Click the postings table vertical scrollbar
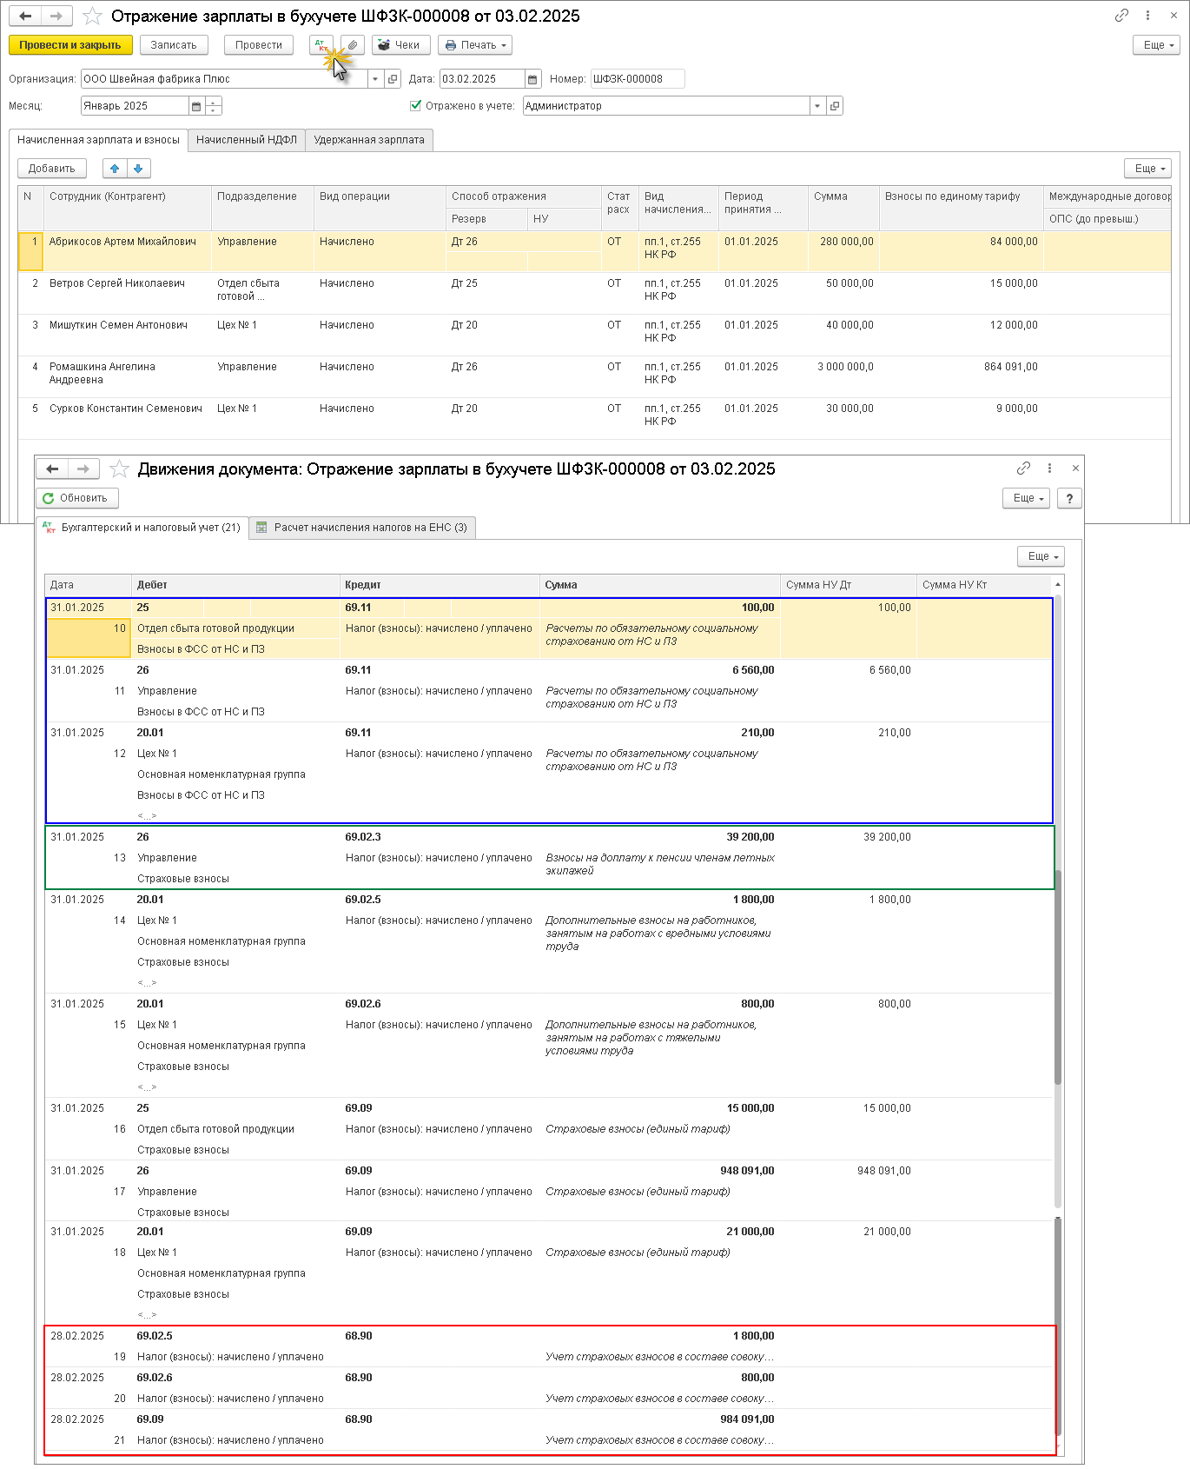 [1057, 977]
